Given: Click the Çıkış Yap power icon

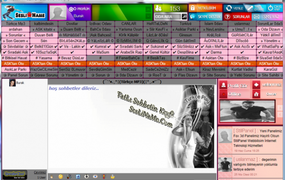Looking at the screenshot, I should pyautogui.click(x=270, y=8).
